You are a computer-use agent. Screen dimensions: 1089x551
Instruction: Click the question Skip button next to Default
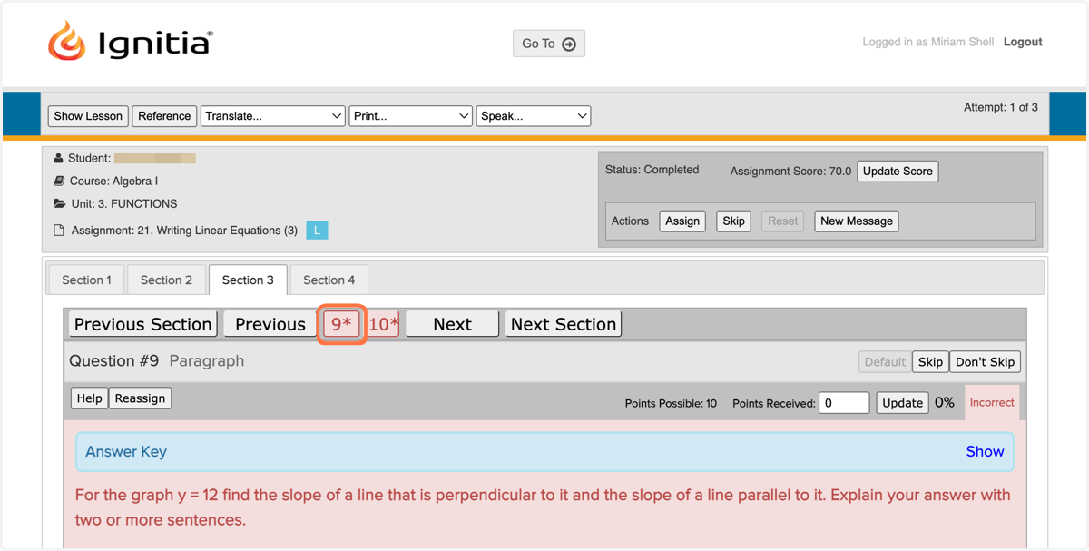[930, 362]
